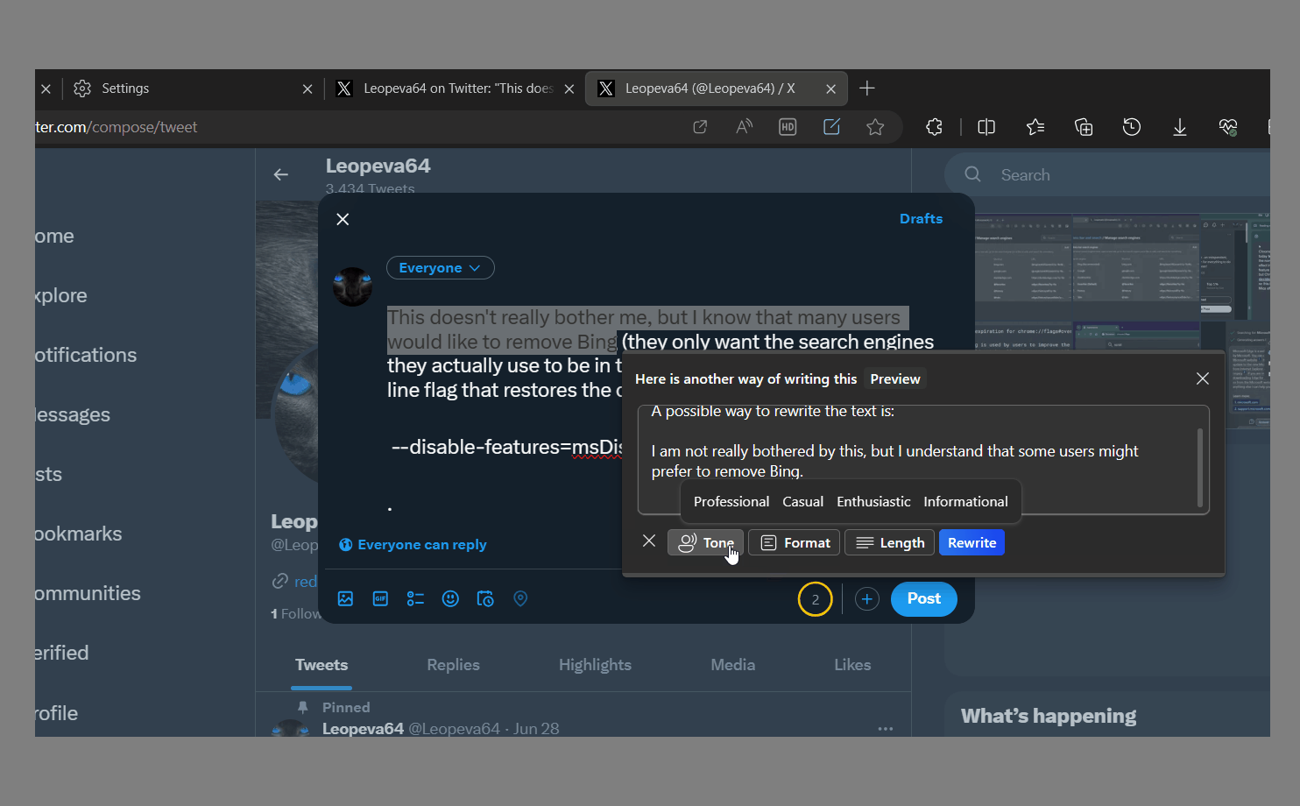
Task: Open Everyone audience dropdown
Action: click(440, 268)
